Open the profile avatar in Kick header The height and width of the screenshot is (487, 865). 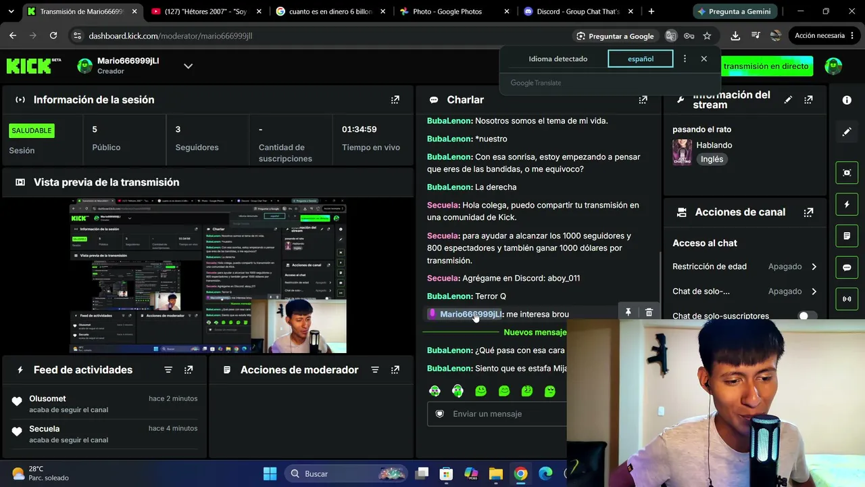[x=833, y=66]
